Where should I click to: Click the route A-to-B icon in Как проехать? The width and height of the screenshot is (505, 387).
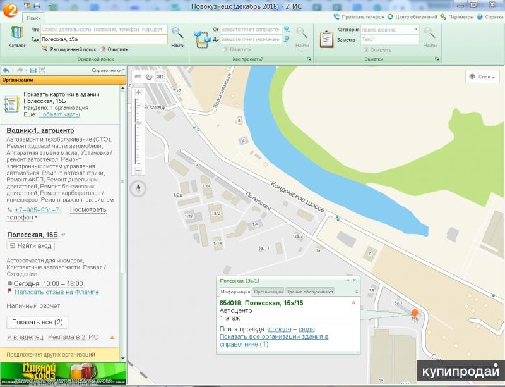coord(202,39)
